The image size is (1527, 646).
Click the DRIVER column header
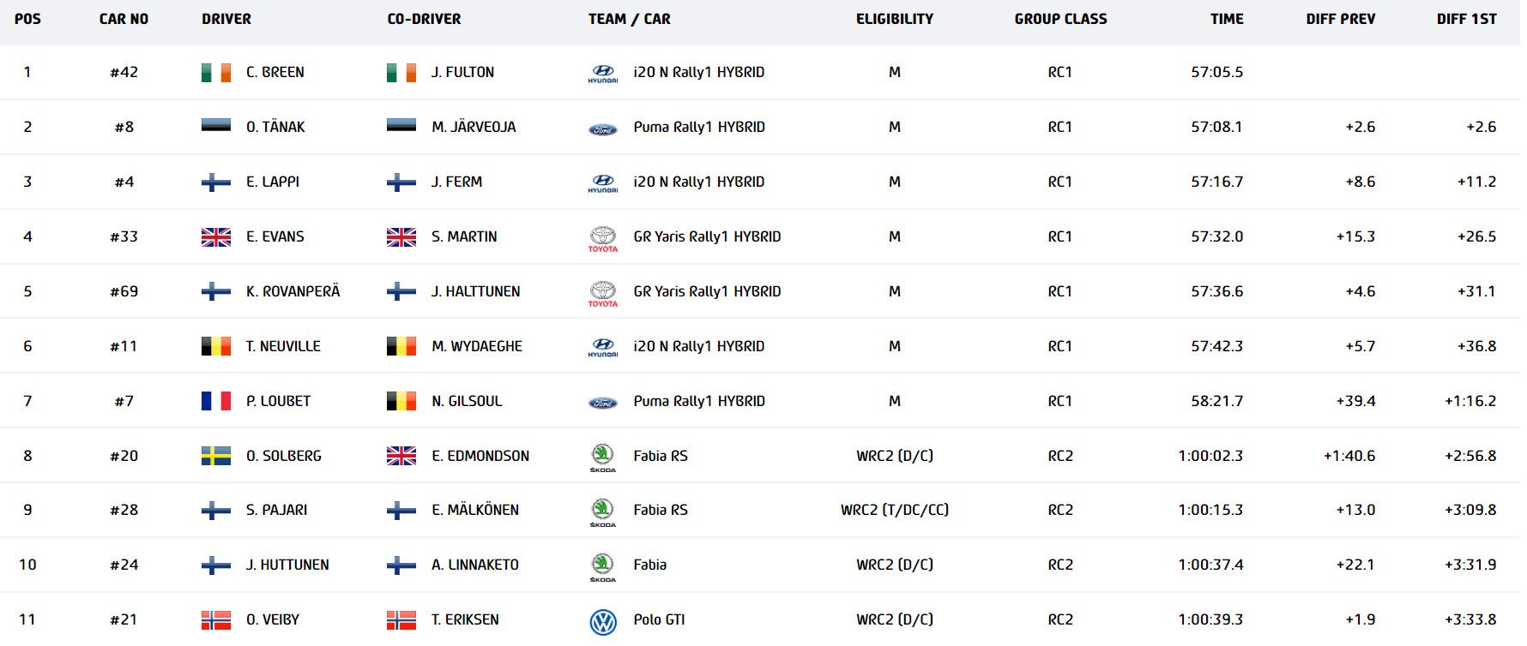tap(226, 19)
